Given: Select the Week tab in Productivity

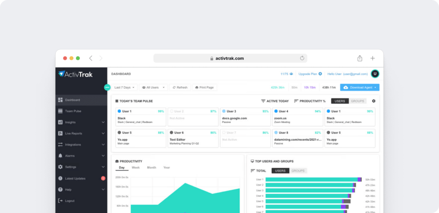Looking at the screenshot, I should (x=135, y=168).
